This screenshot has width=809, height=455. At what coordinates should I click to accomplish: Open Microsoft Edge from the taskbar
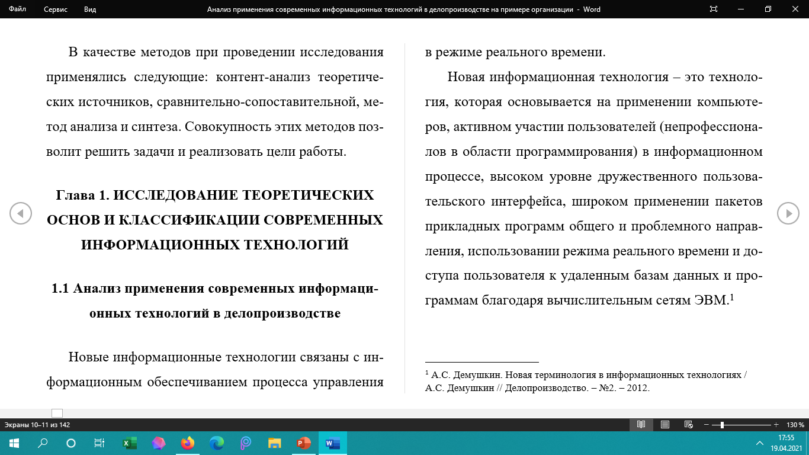pos(217,443)
